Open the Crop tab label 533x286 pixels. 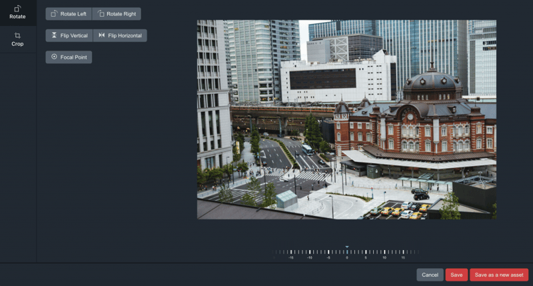click(x=17, y=44)
